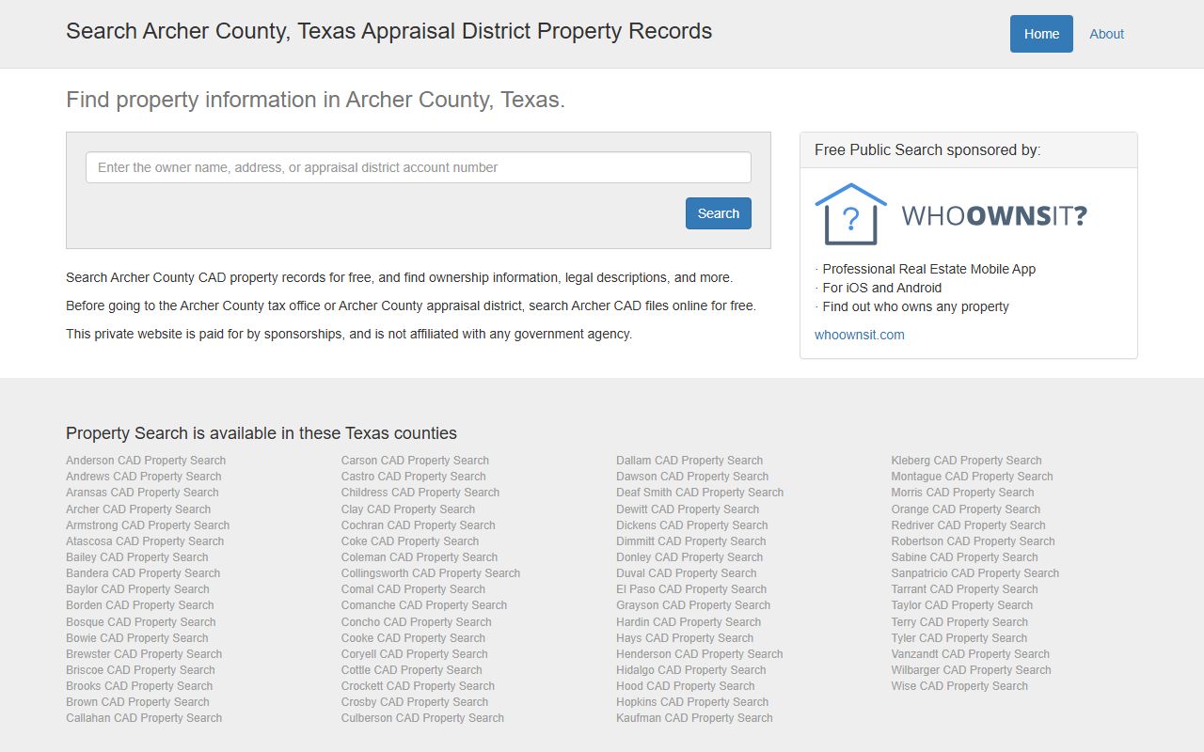Open Brewster CAD Property Search
The image size is (1204, 752).
[144, 654]
